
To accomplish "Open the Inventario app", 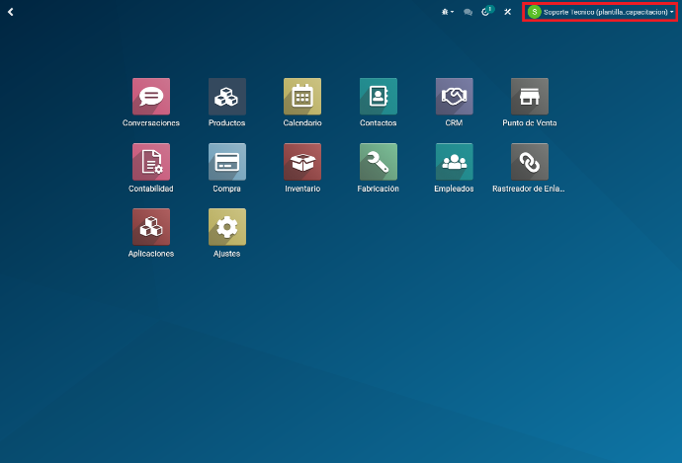I will tap(302, 162).
